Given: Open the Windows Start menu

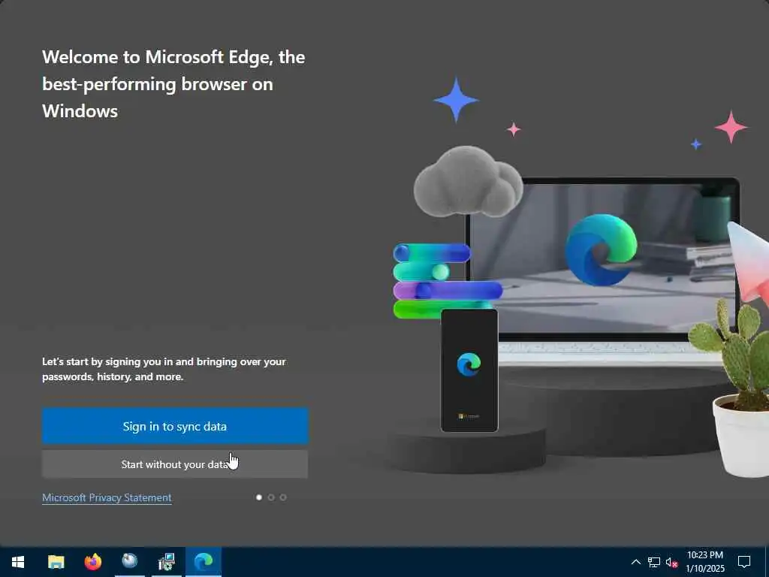Looking at the screenshot, I should pyautogui.click(x=18, y=562).
